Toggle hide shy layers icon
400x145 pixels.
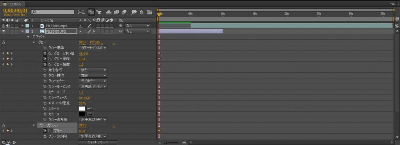[x=109, y=12]
